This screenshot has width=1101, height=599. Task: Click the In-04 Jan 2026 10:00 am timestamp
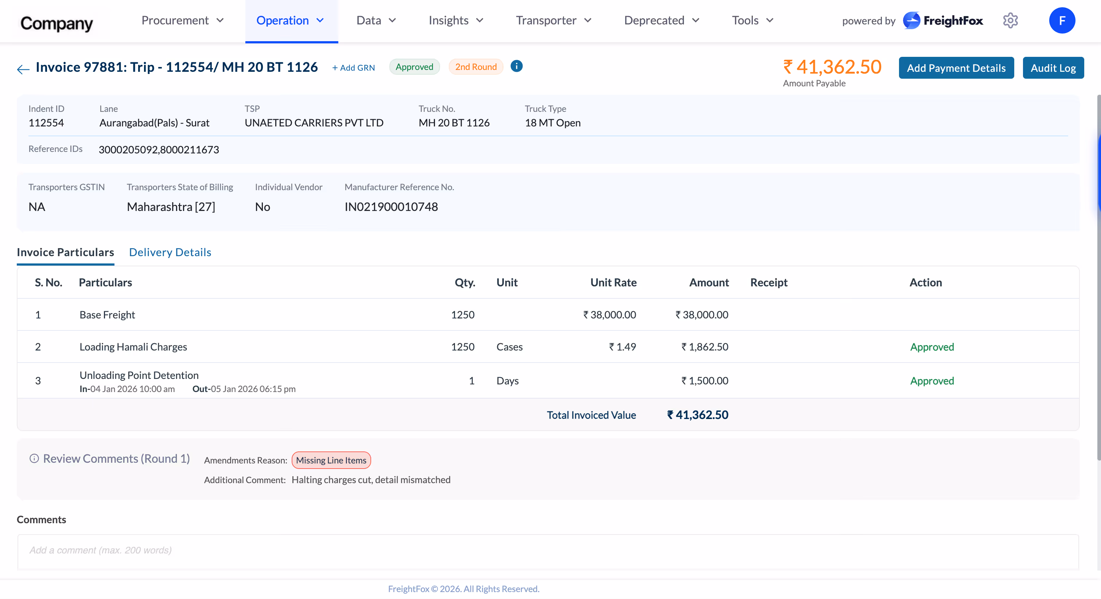(x=127, y=389)
